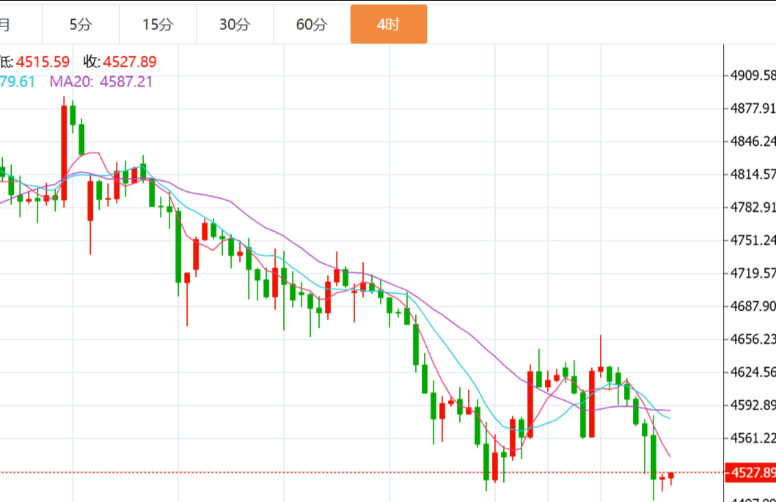The width and height of the screenshot is (776, 502).
Task: Open the 60分 chart interval tab
Action: tap(312, 24)
